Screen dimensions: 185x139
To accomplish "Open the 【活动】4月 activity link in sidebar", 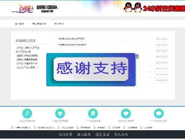I will [x=27, y=55].
